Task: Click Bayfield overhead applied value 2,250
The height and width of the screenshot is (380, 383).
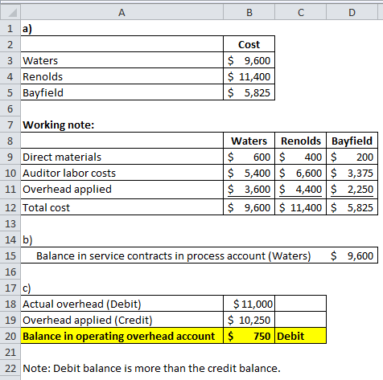Action: 352,190
